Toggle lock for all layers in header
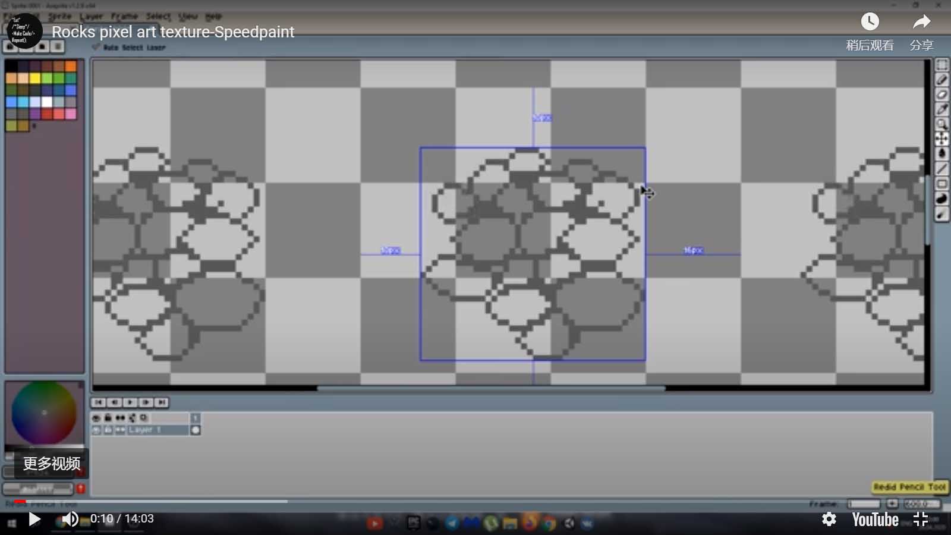The width and height of the screenshot is (951, 535). coord(108,418)
